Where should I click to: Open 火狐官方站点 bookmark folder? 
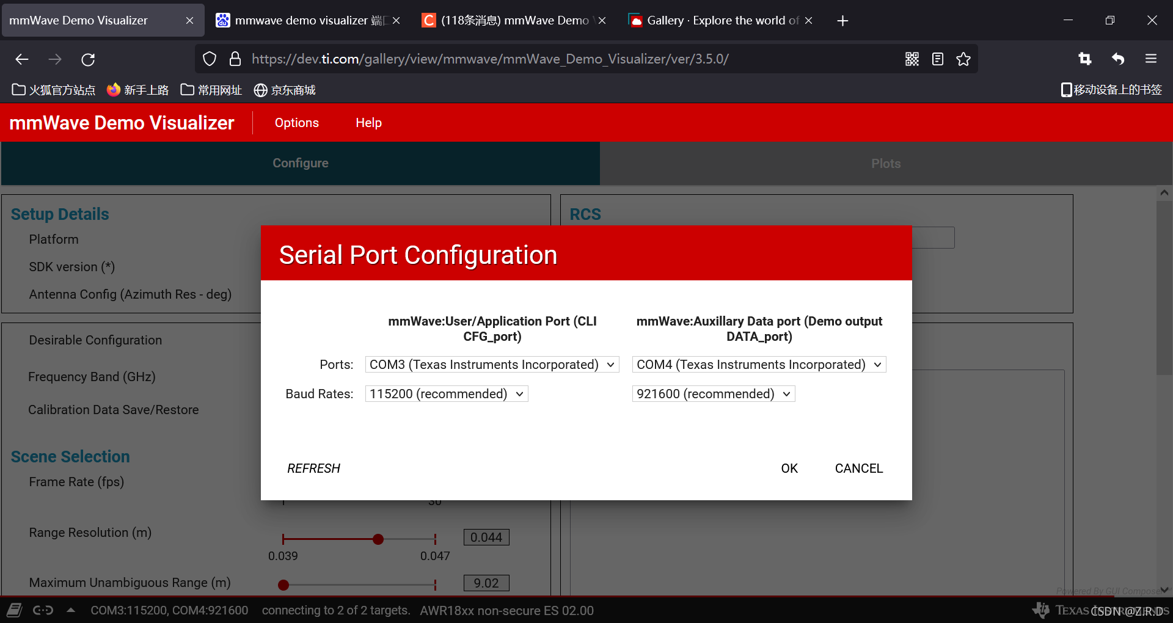tap(54, 90)
